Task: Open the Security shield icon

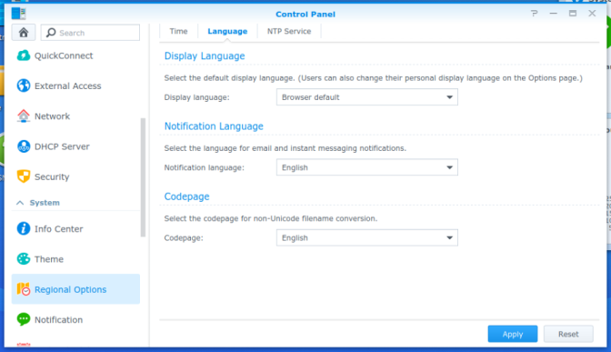Action: tap(24, 176)
